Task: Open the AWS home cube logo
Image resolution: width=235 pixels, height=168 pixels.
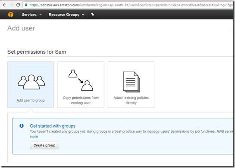Action: pyautogui.click(x=11, y=15)
